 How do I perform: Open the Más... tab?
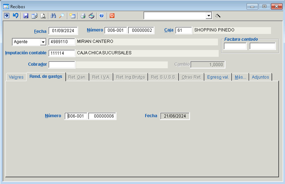coord(240,77)
